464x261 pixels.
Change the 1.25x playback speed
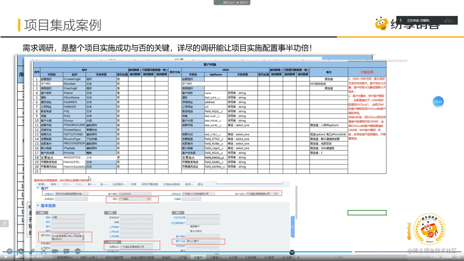point(435,257)
